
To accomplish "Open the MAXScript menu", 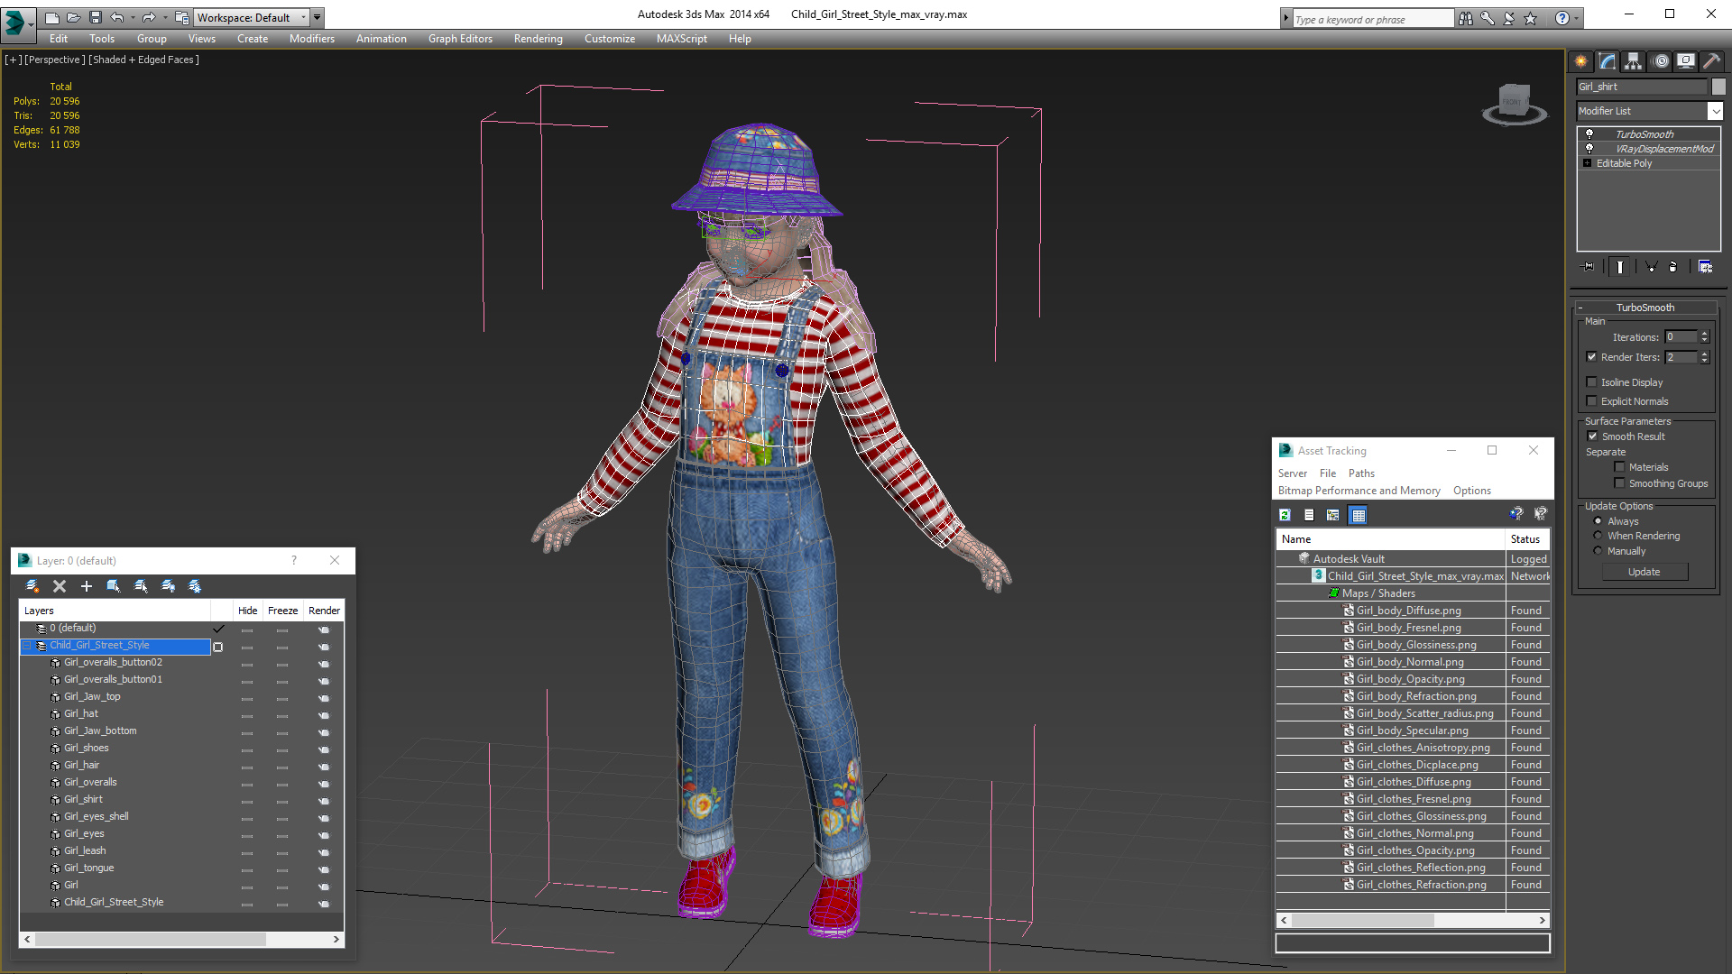I will [x=682, y=39].
